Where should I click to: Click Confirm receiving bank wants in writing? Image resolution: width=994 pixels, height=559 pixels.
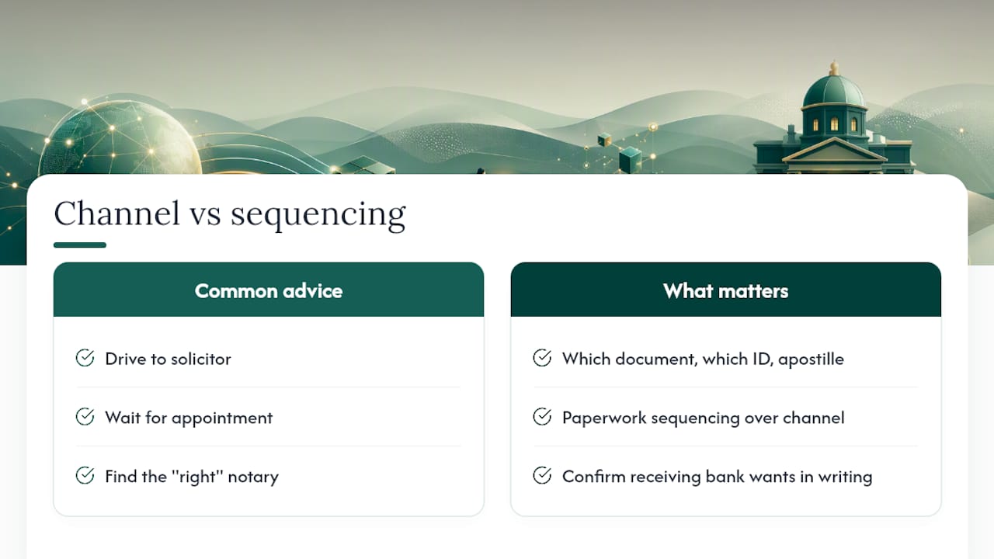[x=718, y=477]
